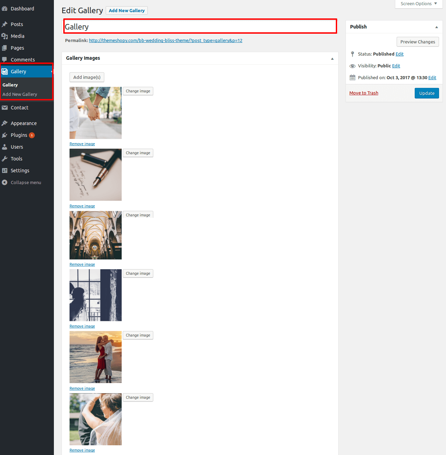Click the Move to Trash link
The width and height of the screenshot is (446, 455).
pyautogui.click(x=364, y=93)
